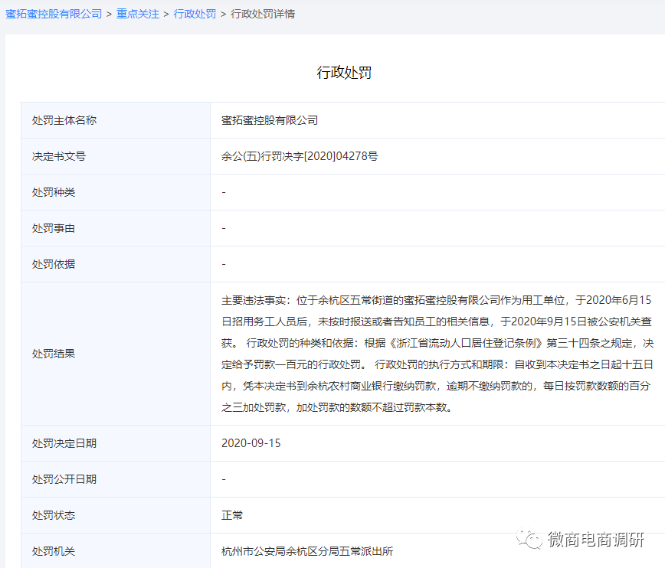The width and height of the screenshot is (665, 568).
Task: Select the 处罚主体名称 row label
Action: tap(64, 120)
